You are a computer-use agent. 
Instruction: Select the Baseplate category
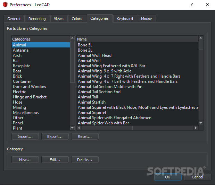click(41, 66)
